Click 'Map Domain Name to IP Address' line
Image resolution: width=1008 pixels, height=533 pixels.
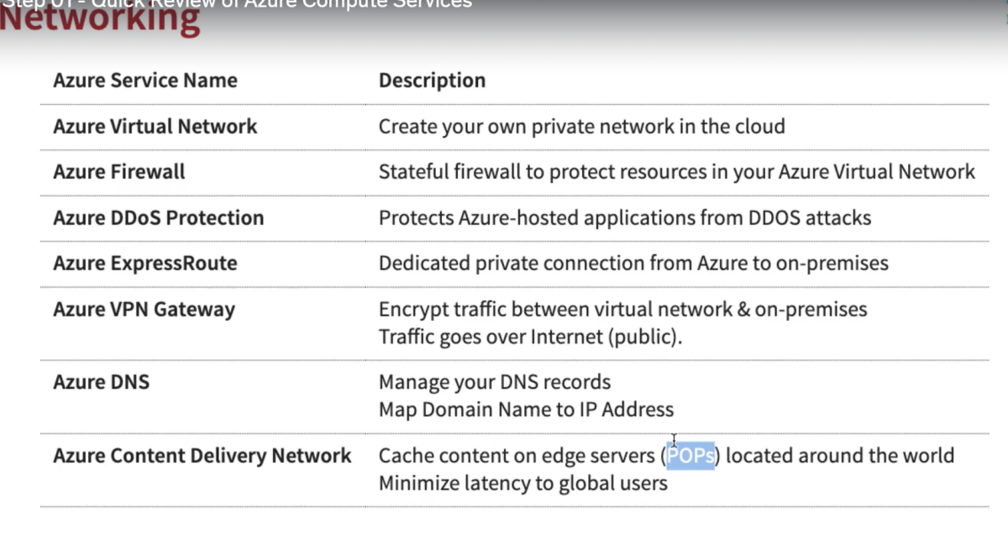tap(526, 410)
